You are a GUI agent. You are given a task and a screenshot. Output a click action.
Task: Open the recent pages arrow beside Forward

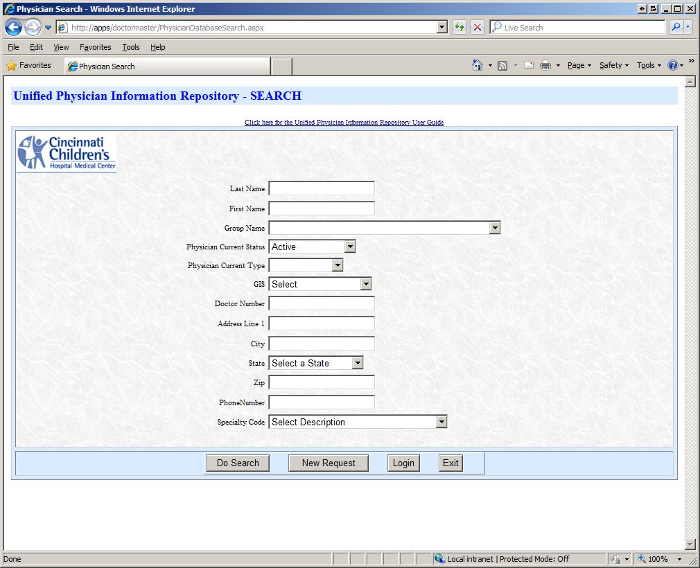tap(49, 28)
